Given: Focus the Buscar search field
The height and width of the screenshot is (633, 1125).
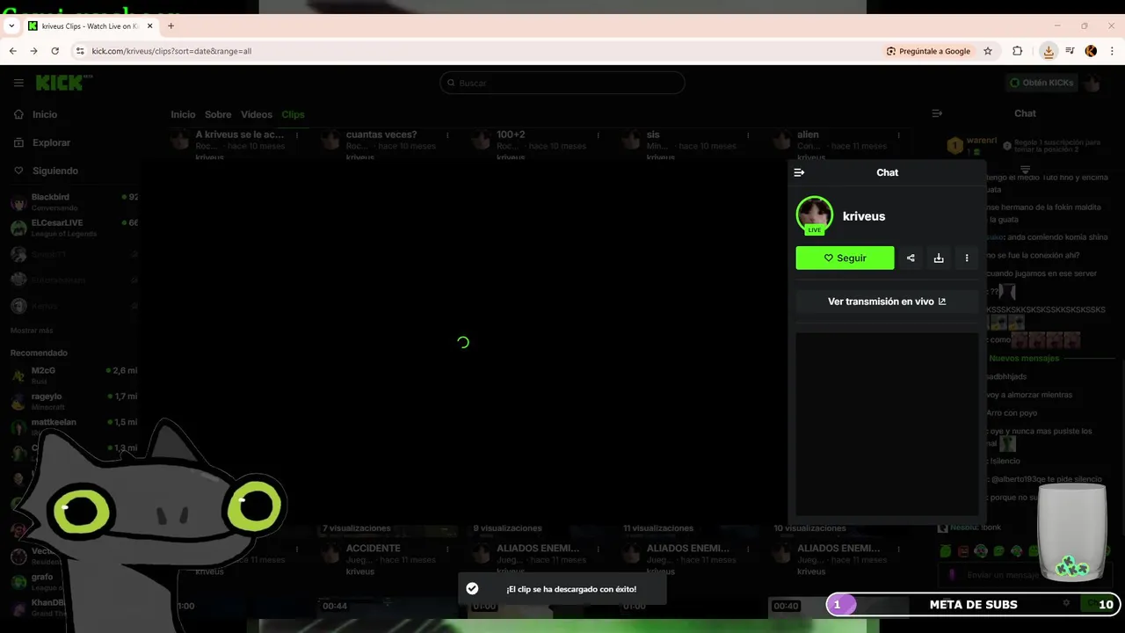Looking at the screenshot, I should 562,83.
